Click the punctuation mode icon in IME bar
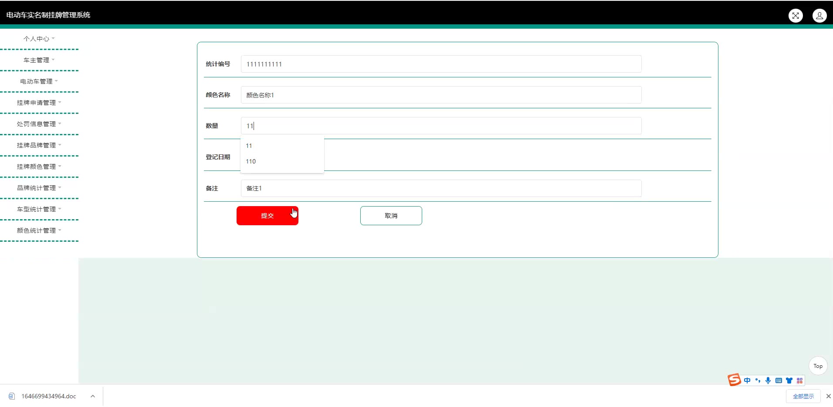833x407 pixels. coord(758,380)
